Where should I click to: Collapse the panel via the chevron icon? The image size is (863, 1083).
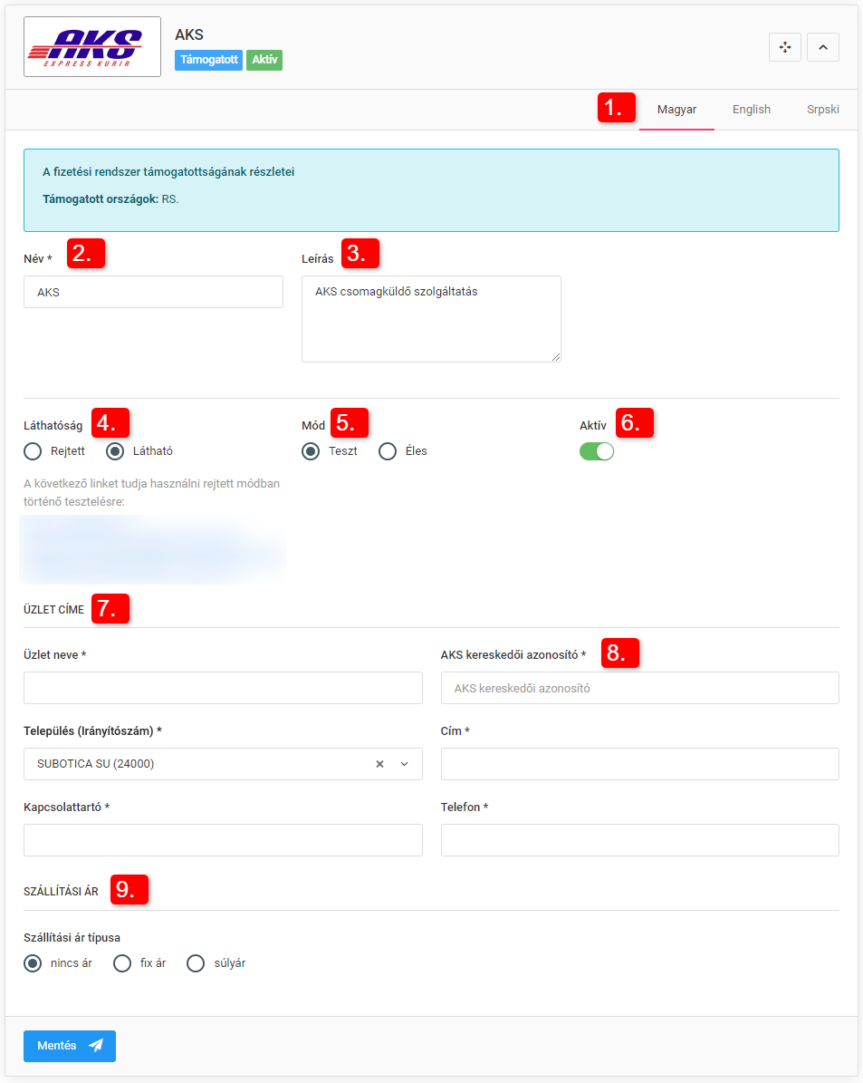[x=822, y=46]
